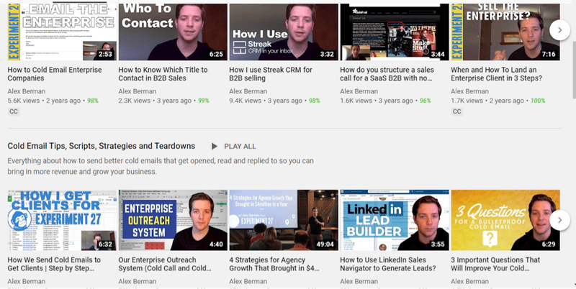The width and height of the screenshot is (576, 289).
Task: Click '9.4K views • 3 years ago' text
Action: click(266, 101)
